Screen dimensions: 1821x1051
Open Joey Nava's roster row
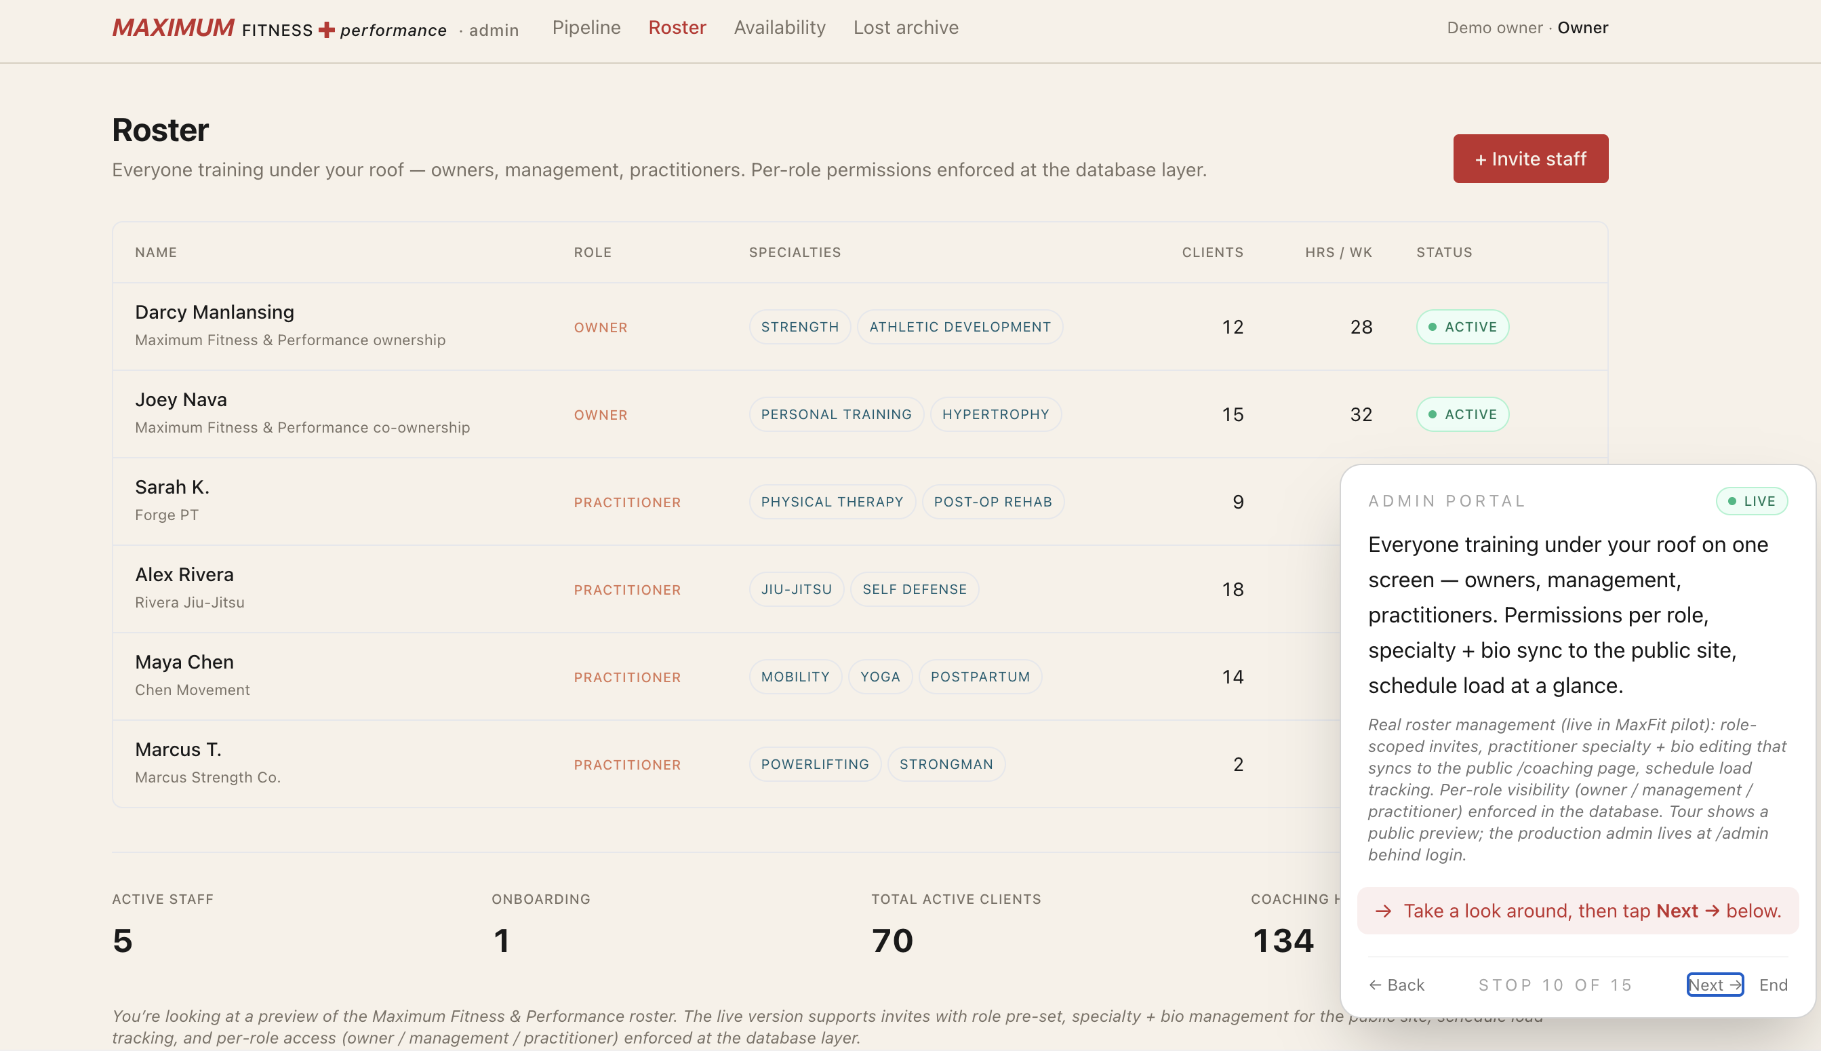click(x=860, y=414)
